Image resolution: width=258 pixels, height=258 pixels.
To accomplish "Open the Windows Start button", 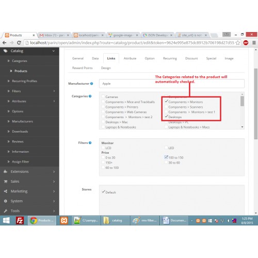I will click(x=6, y=220).
